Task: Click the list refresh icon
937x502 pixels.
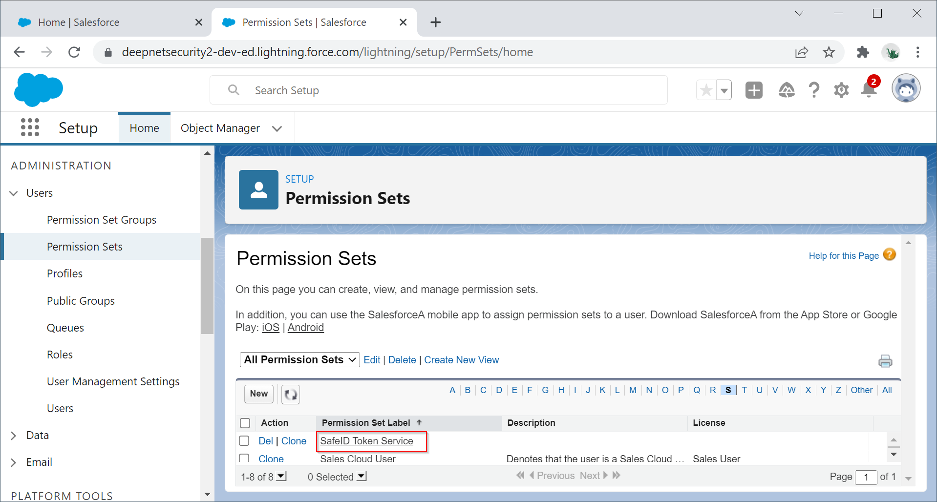Action: 291,394
